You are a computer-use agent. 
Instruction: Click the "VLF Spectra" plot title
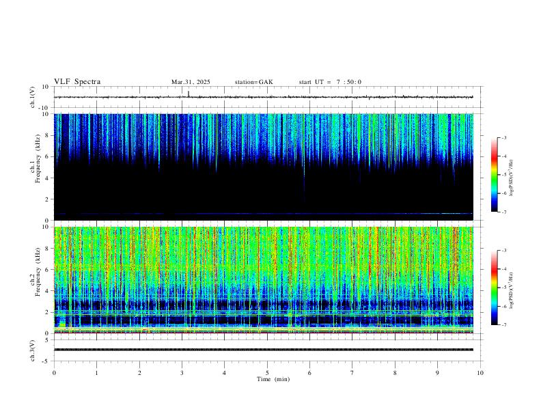(x=77, y=82)
